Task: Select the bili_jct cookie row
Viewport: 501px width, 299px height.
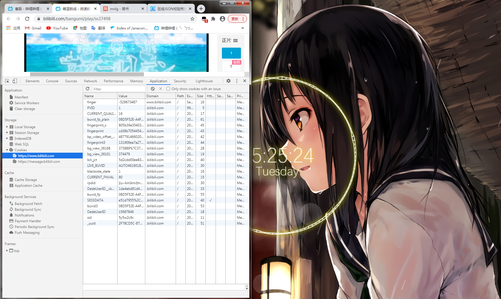Action: (x=166, y=160)
